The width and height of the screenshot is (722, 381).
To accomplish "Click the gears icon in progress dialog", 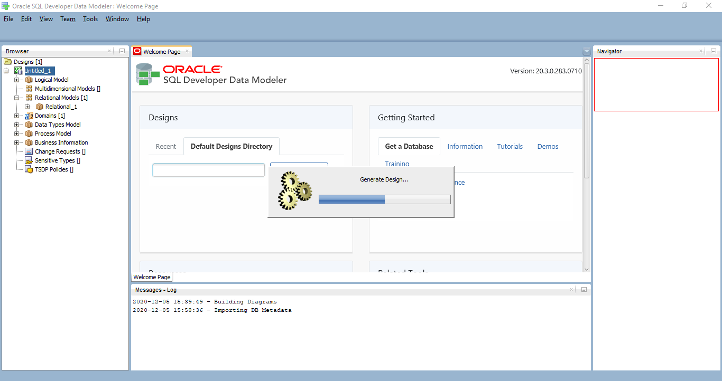I will click(x=295, y=191).
